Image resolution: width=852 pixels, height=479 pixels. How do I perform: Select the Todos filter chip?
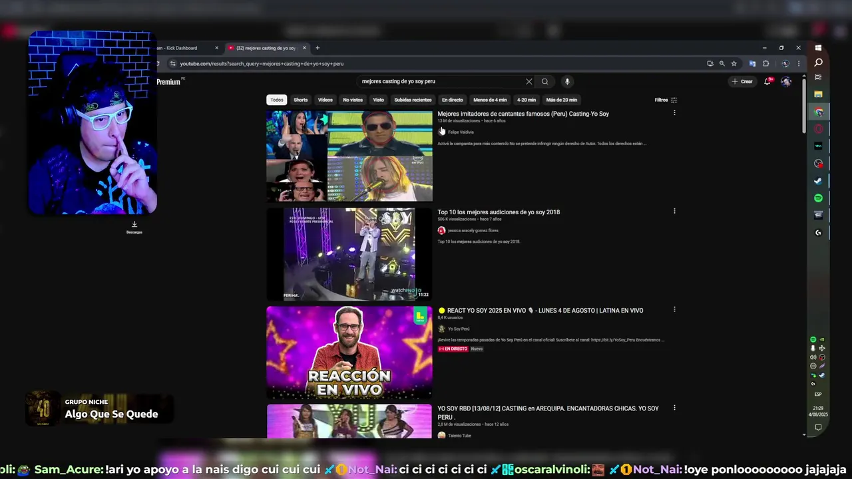tap(277, 100)
